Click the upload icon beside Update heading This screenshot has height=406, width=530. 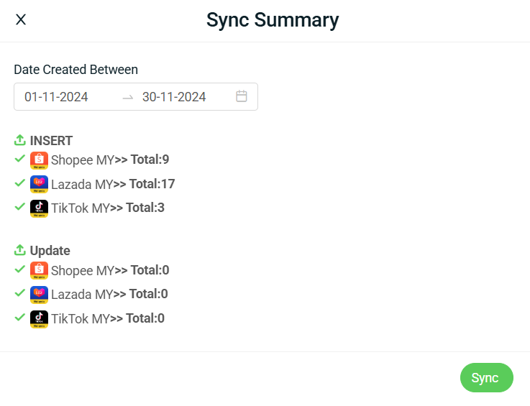[20, 251]
